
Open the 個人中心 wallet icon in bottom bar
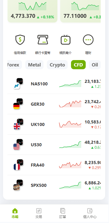point(90,211)
